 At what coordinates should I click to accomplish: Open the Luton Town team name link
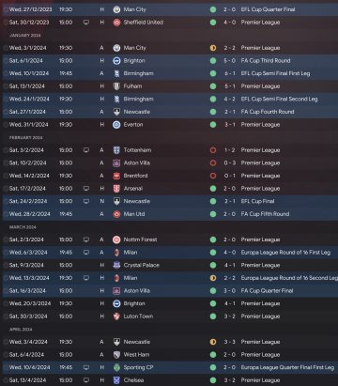point(138,317)
